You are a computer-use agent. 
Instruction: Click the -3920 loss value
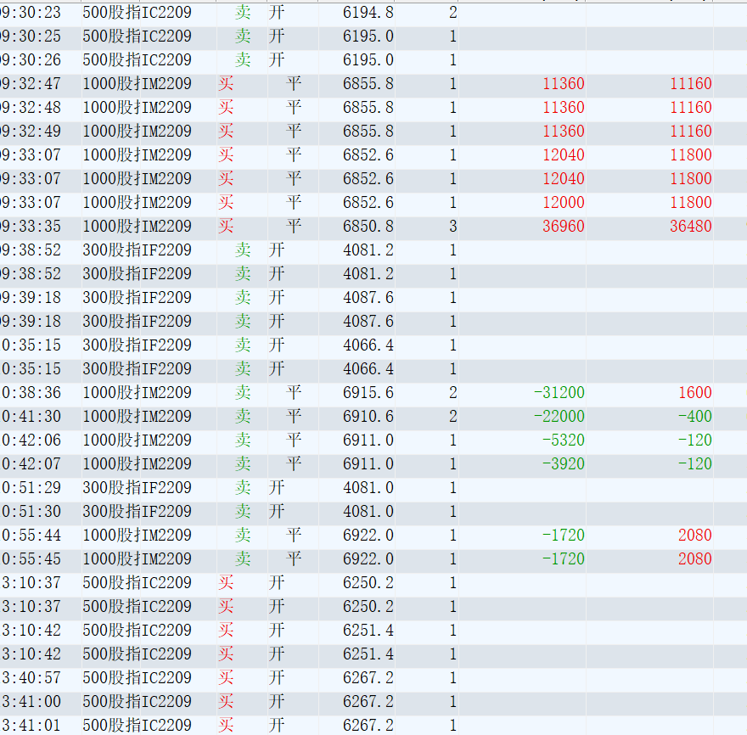pyautogui.click(x=564, y=464)
